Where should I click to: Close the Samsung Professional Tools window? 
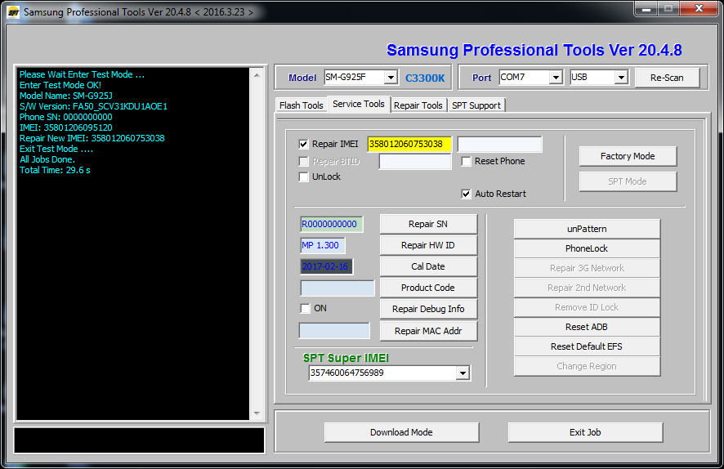[699, 9]
